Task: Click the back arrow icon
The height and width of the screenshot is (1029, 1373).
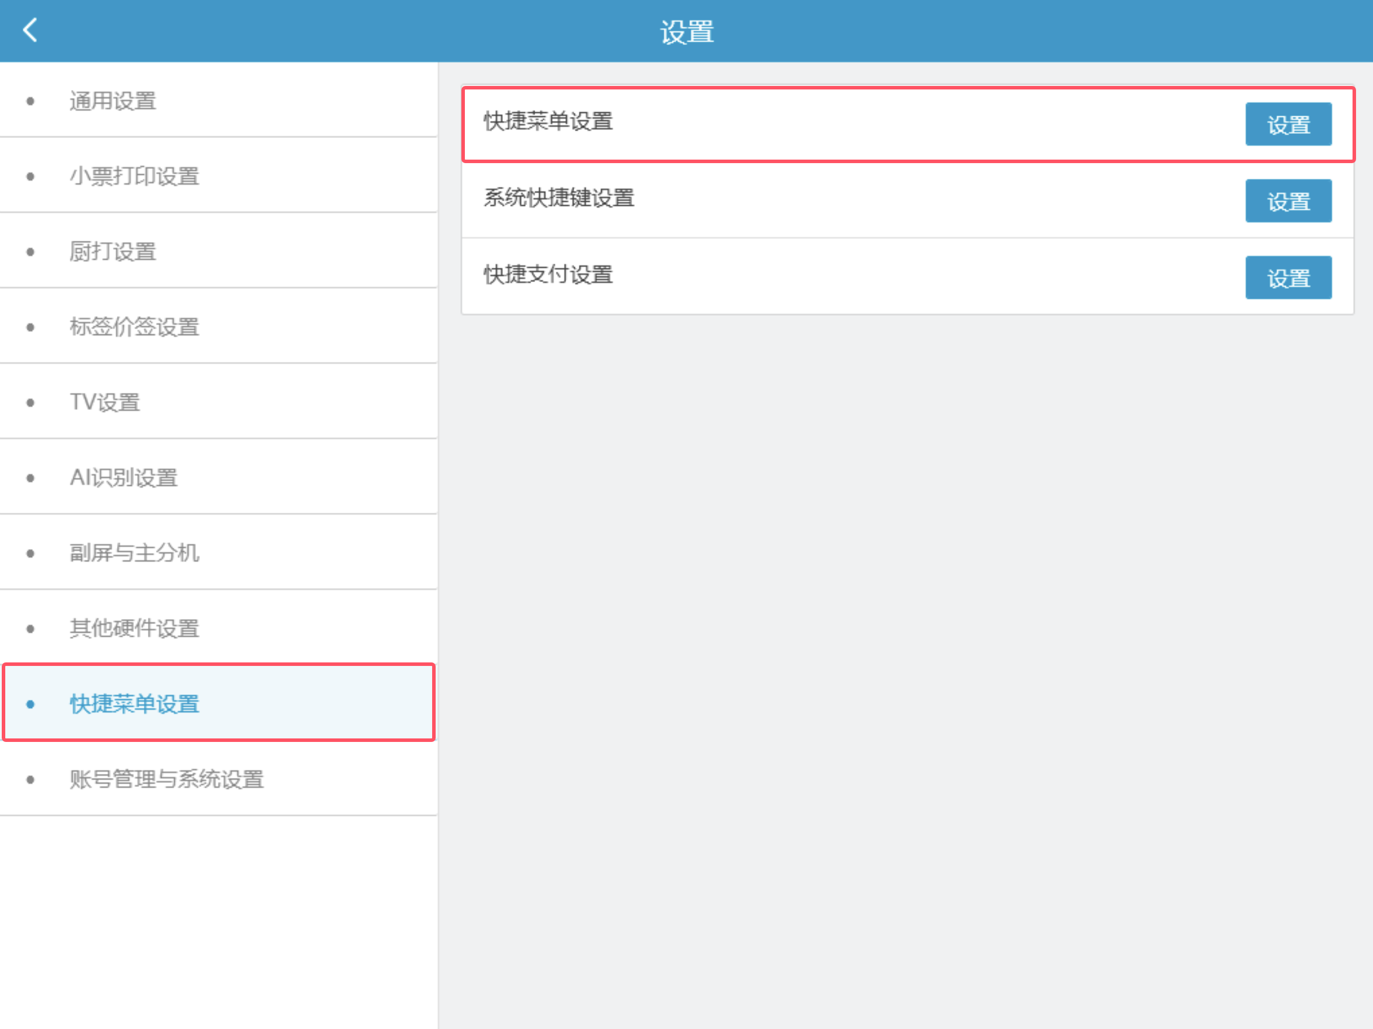Action: click(30, 30)
